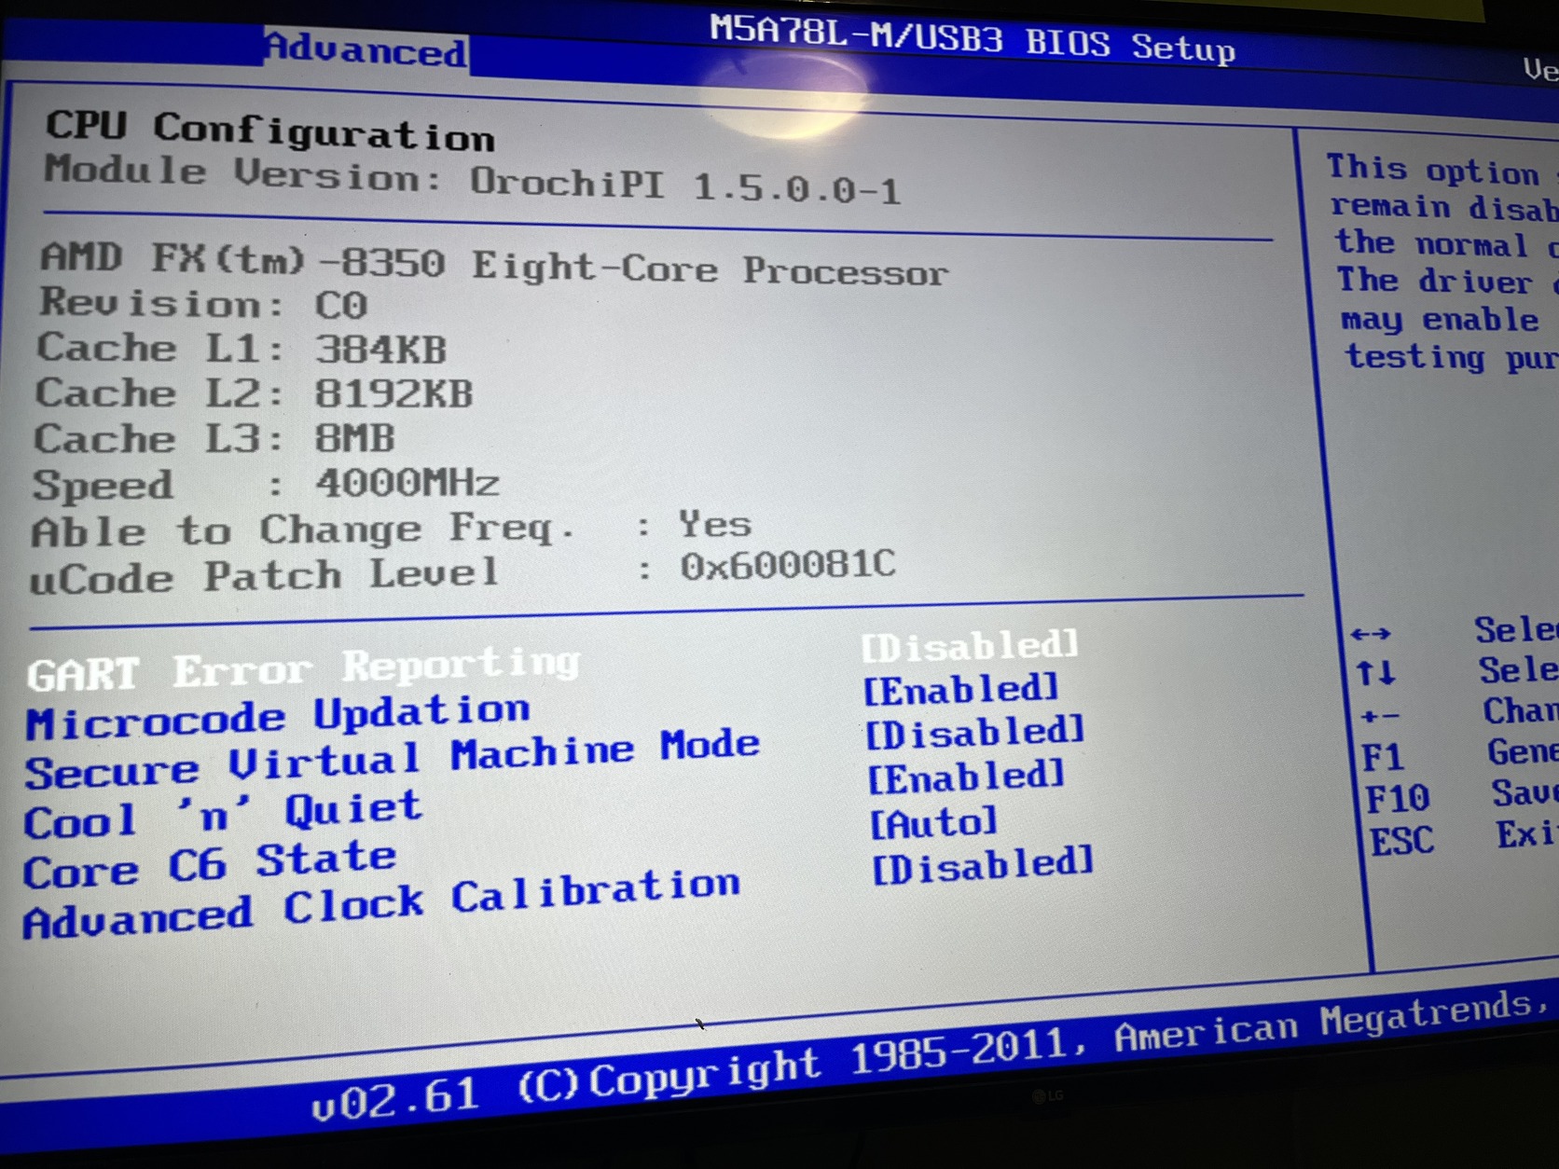Click the CPU Configuration heading
Image resolution: width=1559 pixels, height=1169 pixels.
[x=270, y=131]
